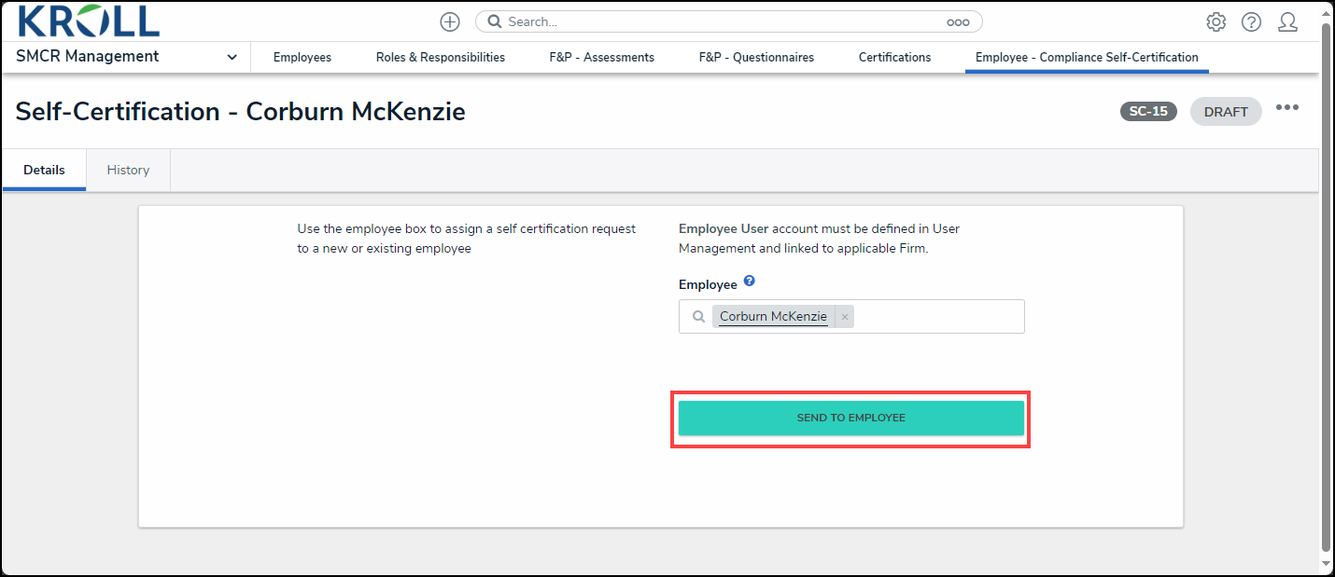Open the three-dot more options menu
Image resolution: width=1335 pixels, height=577 pixels.
pyautogui.click(x=1287, y=108)
